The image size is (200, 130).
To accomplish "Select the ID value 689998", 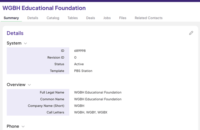I will 80,51.
